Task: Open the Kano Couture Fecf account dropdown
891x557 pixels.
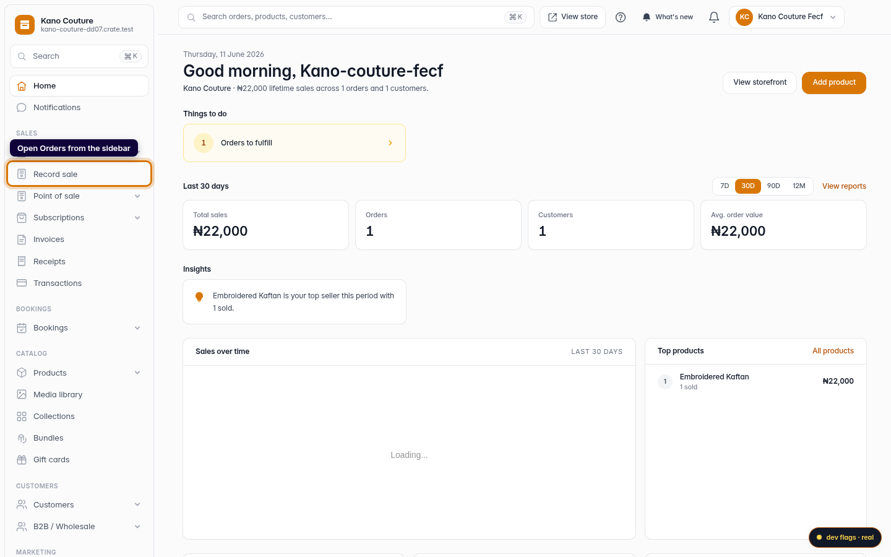Action: pyautogui.click(x=786, y=17)
